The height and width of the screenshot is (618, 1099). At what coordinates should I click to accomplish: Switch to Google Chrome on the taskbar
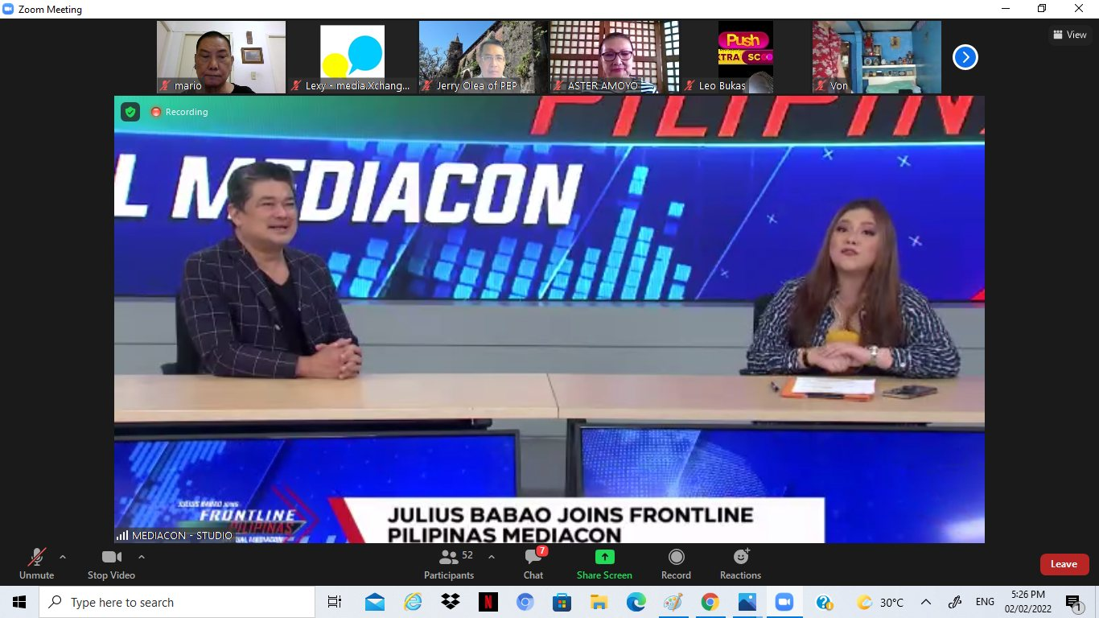coord(710,602)
